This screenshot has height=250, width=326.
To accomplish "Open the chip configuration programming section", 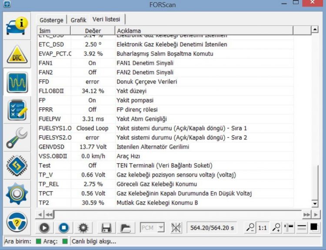I will point(17,166).
